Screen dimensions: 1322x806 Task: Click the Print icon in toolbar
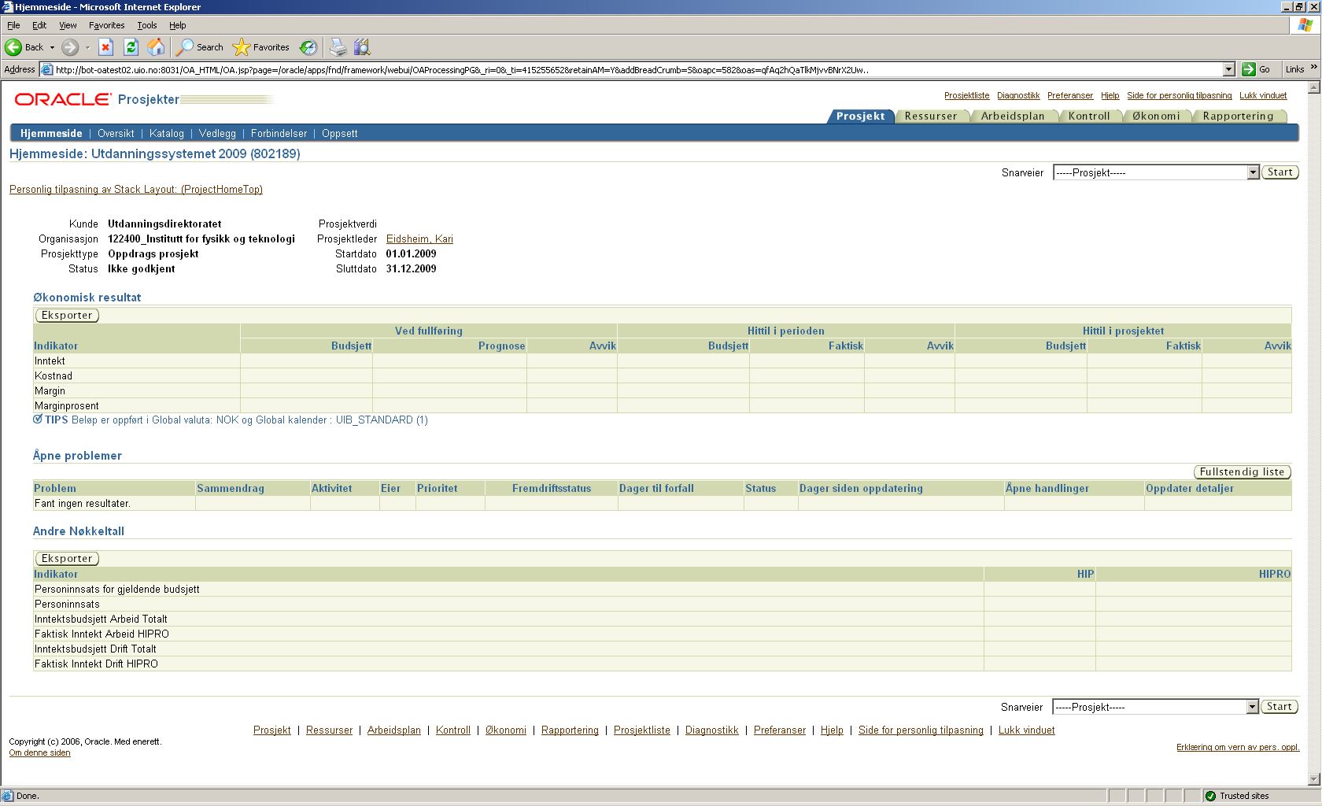pyautogui.click(x=338, y=47)
